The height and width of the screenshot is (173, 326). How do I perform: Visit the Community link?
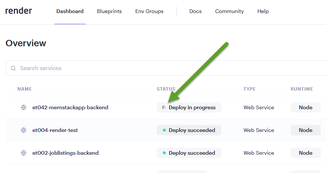click(229, 11)
